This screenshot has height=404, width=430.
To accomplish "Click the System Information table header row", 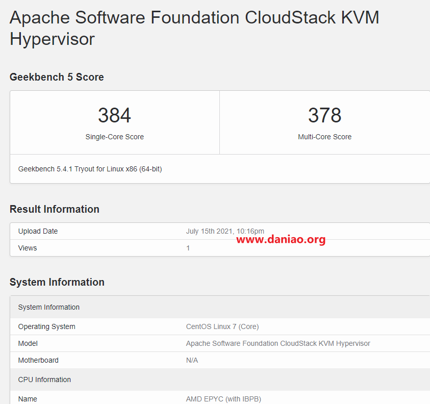I will pyautogui.click(x=220, y=307).
